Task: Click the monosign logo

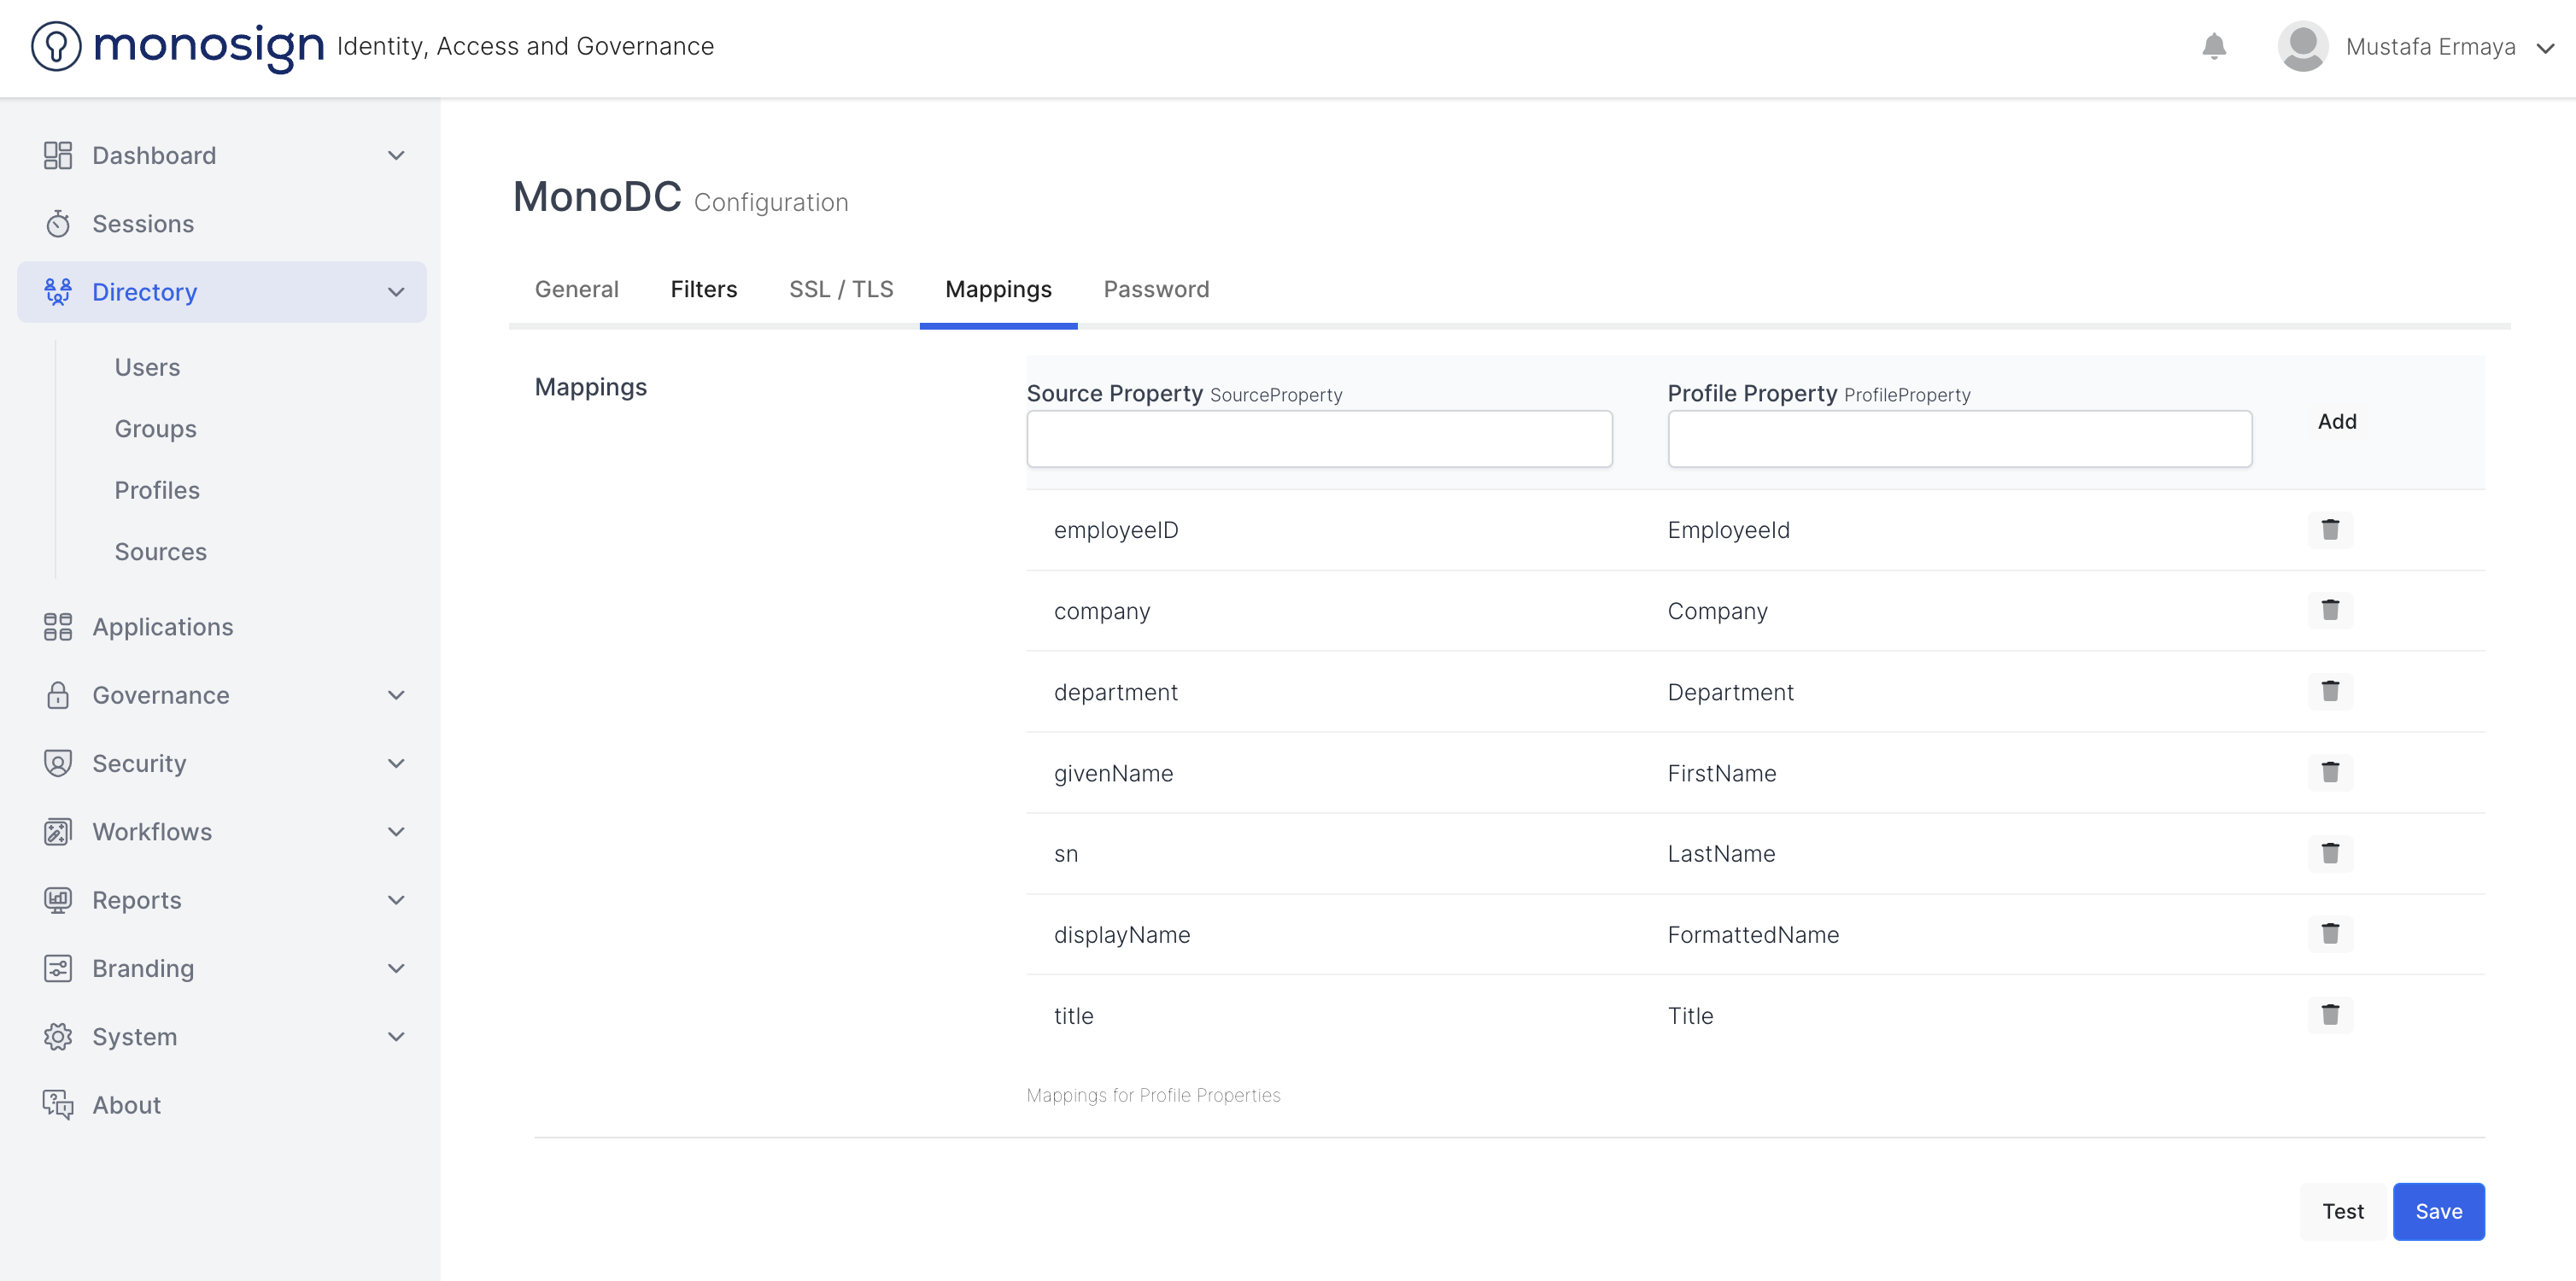Action: (x=178, y=46)
